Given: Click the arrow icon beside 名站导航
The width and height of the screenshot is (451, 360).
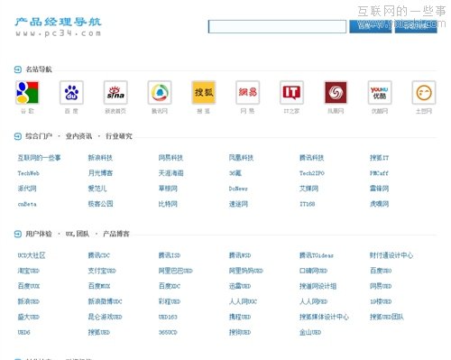Looking at the screenshot, I should click(x=18, y=69).
